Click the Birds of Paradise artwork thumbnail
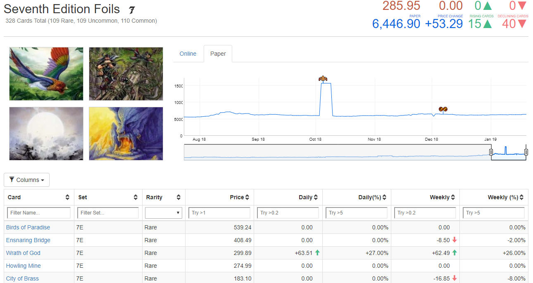 (x=46, y=74)
